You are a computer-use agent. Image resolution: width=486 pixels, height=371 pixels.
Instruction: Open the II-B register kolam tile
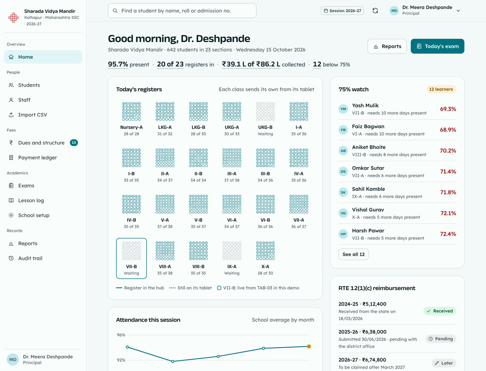coord(198,165)
